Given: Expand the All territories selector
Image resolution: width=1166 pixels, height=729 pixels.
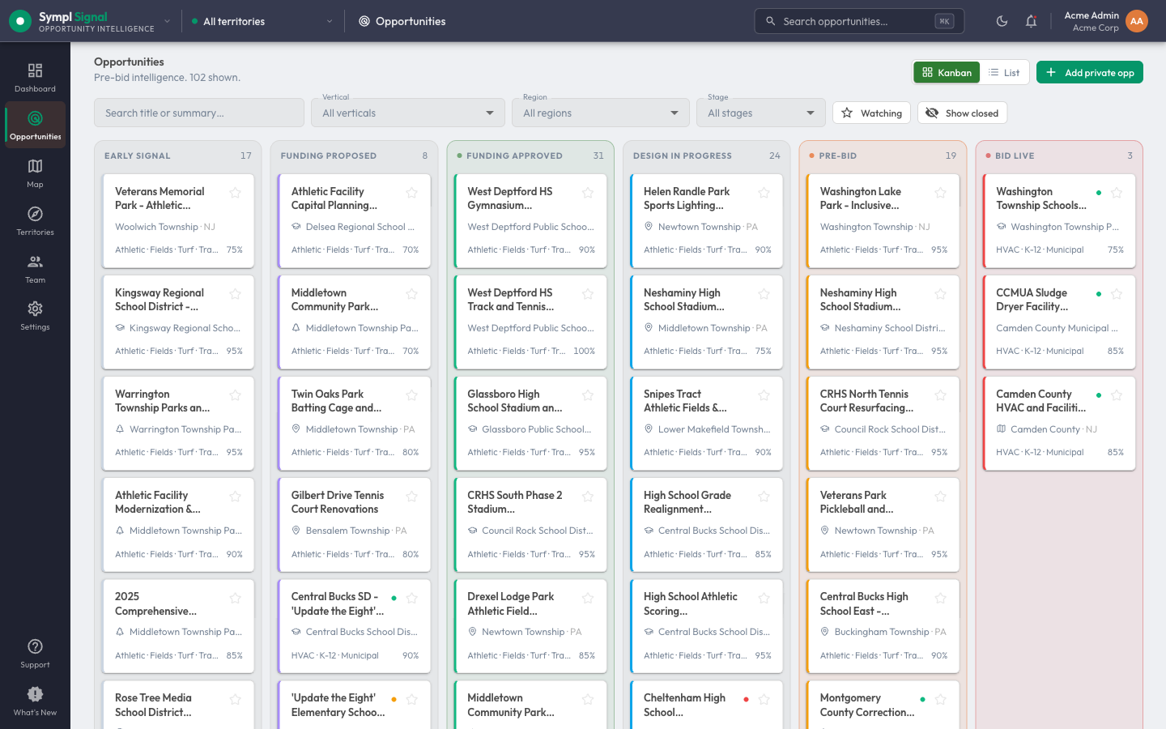Looking at the screenshot, I should [x=262, y=21].
